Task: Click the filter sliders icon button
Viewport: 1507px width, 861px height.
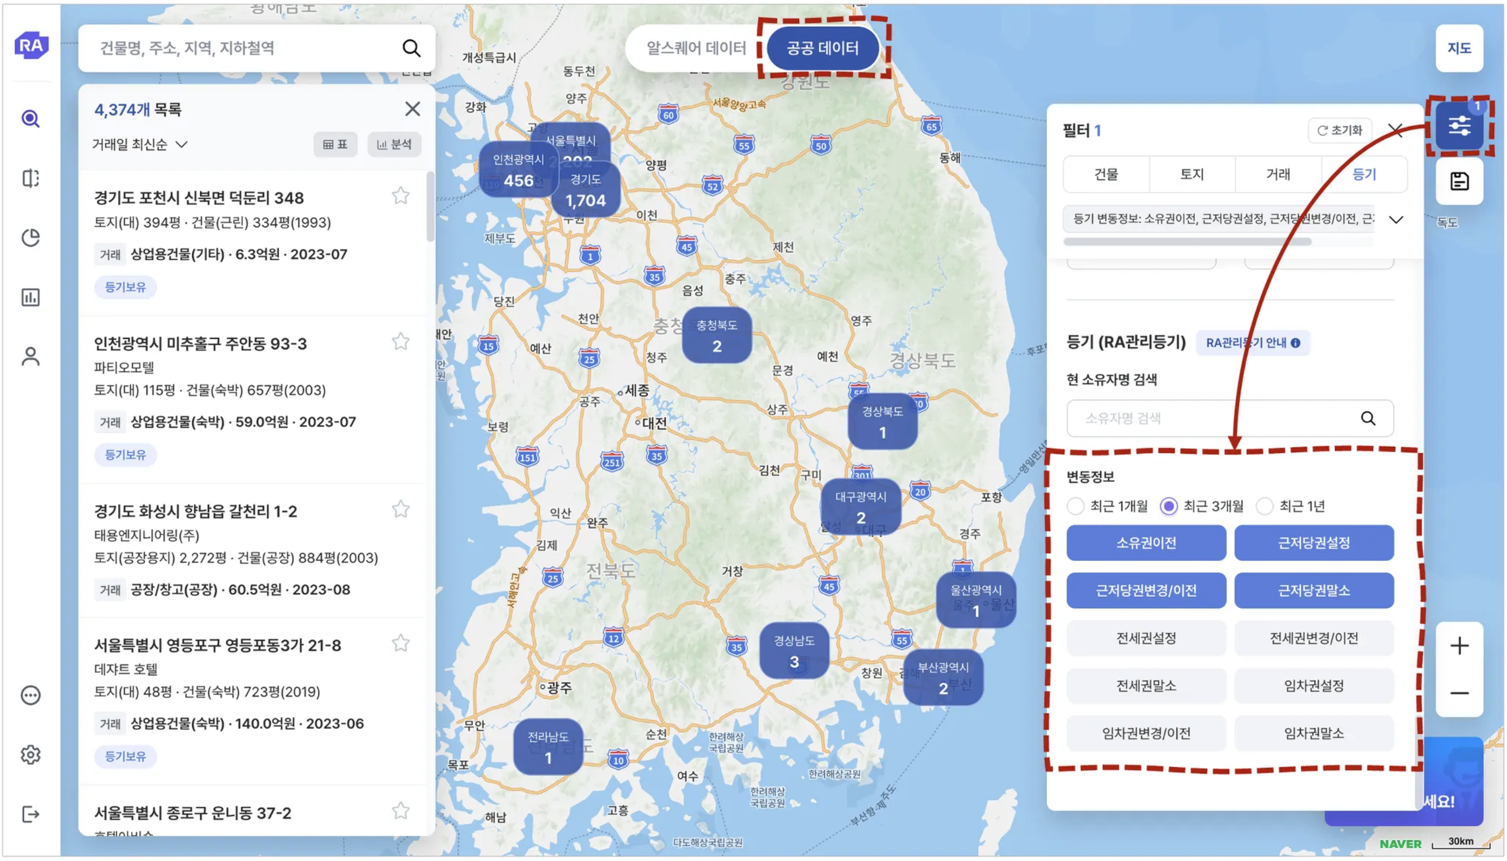Action: pyautogui.click(x=1459, y=126)
